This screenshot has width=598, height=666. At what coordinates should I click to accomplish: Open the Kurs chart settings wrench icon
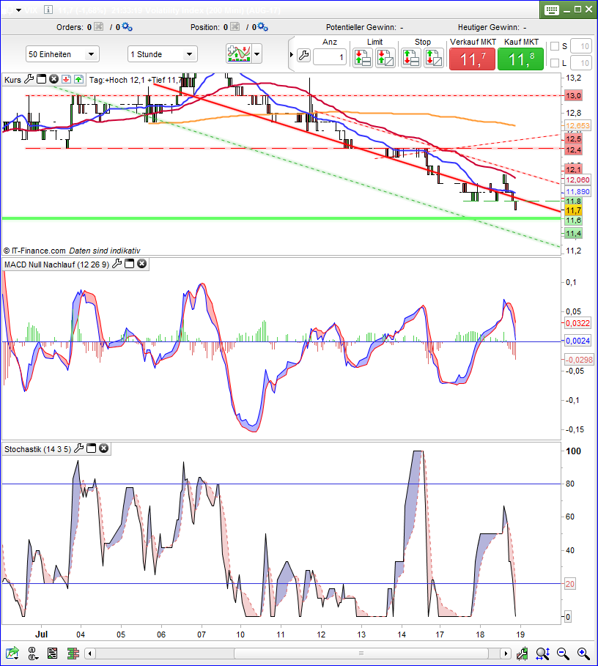point(30,81)
